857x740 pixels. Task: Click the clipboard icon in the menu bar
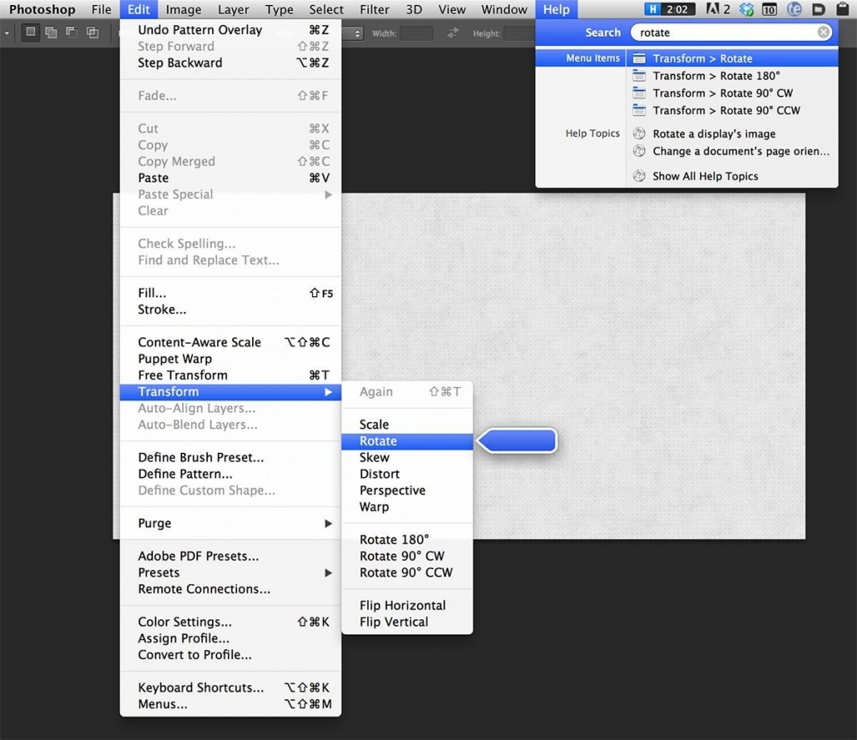(842, 9)
